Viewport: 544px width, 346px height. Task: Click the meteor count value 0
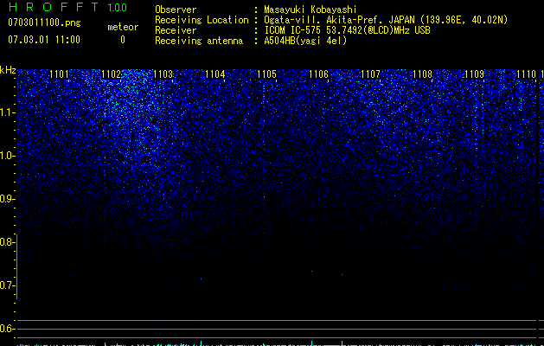123,40
